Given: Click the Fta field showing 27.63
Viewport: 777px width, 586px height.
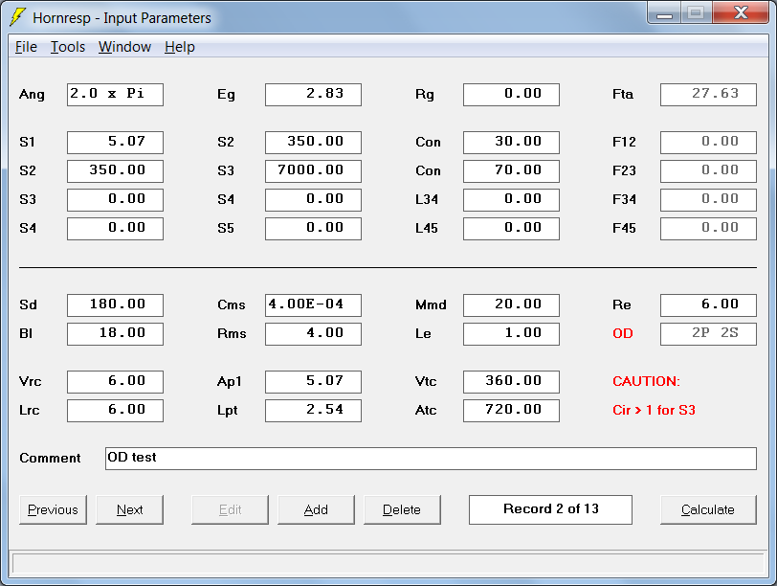Looking at the screenshot, I should [x=709, y=95].
